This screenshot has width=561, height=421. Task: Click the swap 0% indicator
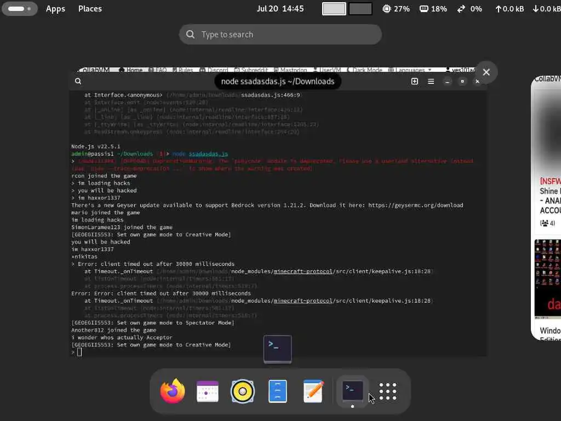tap(470, 9)
